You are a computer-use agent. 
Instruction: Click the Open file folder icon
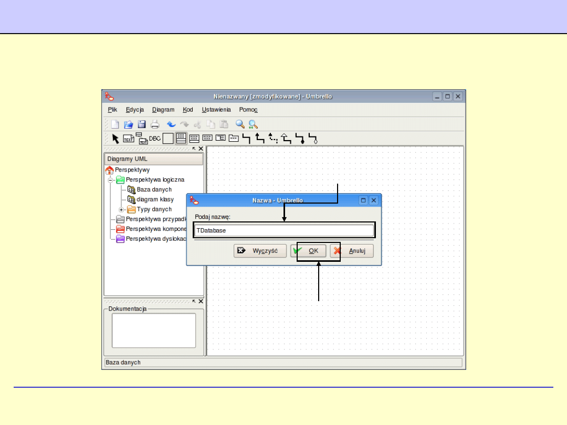(x=128, y=124)
